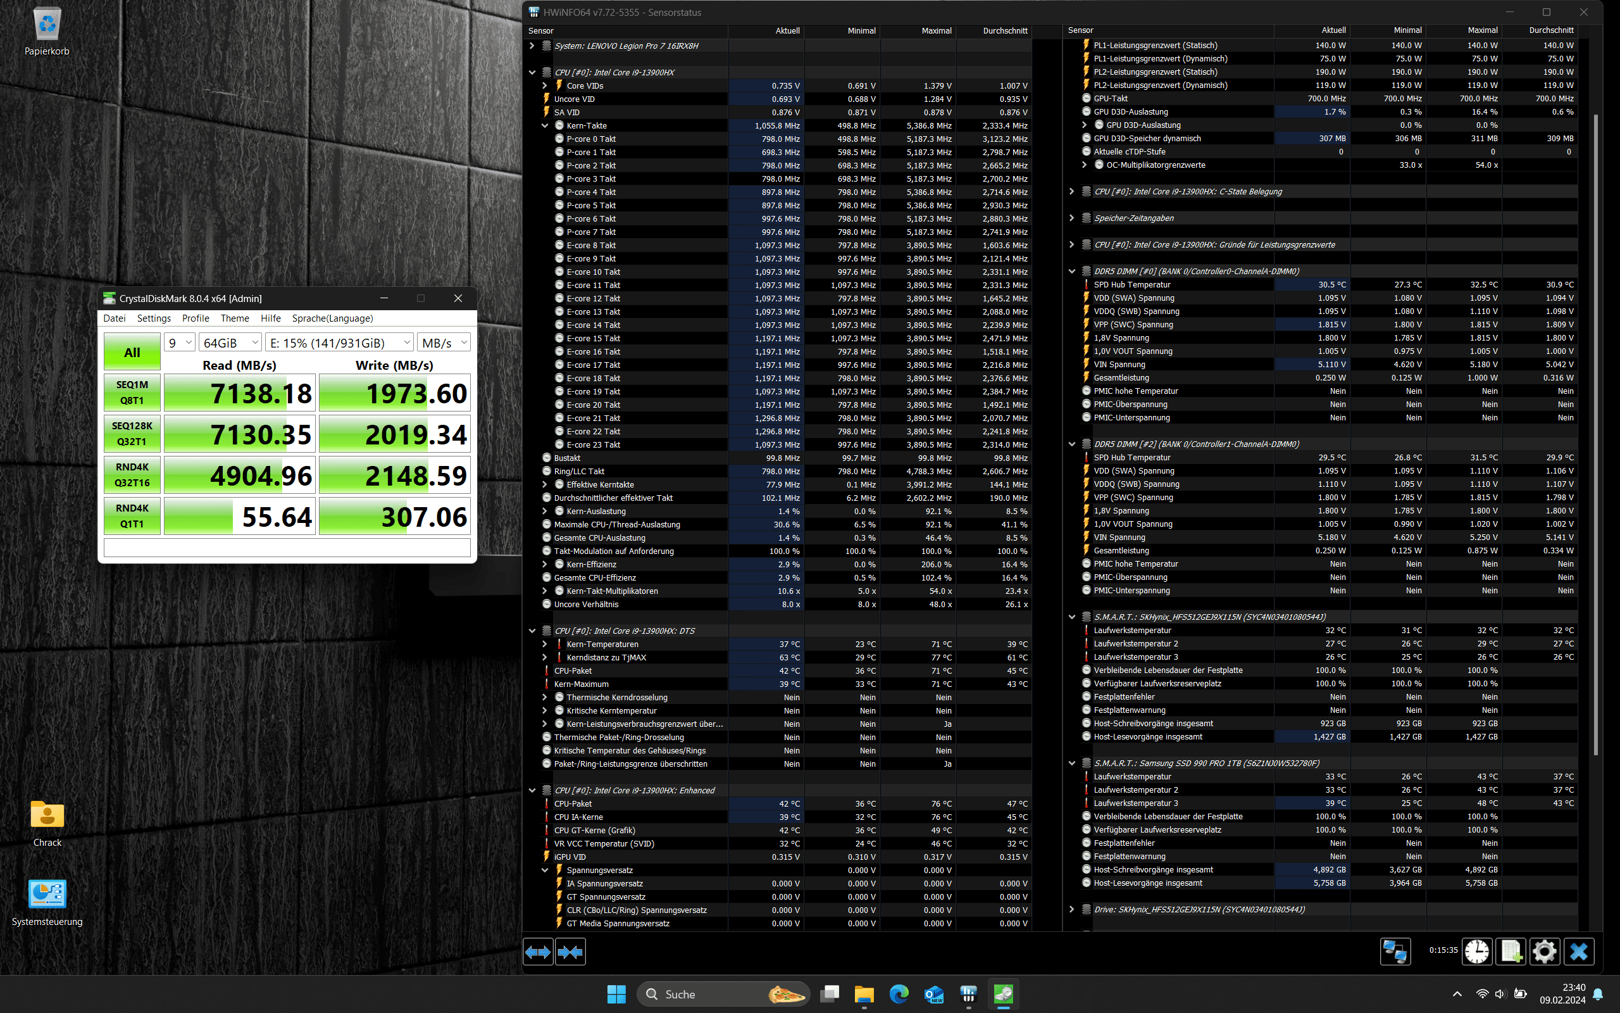1620x1013 pixels.
Task: Open HWiNFO sensor settings via the gear icon
Action: click(x=1544, y=951)
